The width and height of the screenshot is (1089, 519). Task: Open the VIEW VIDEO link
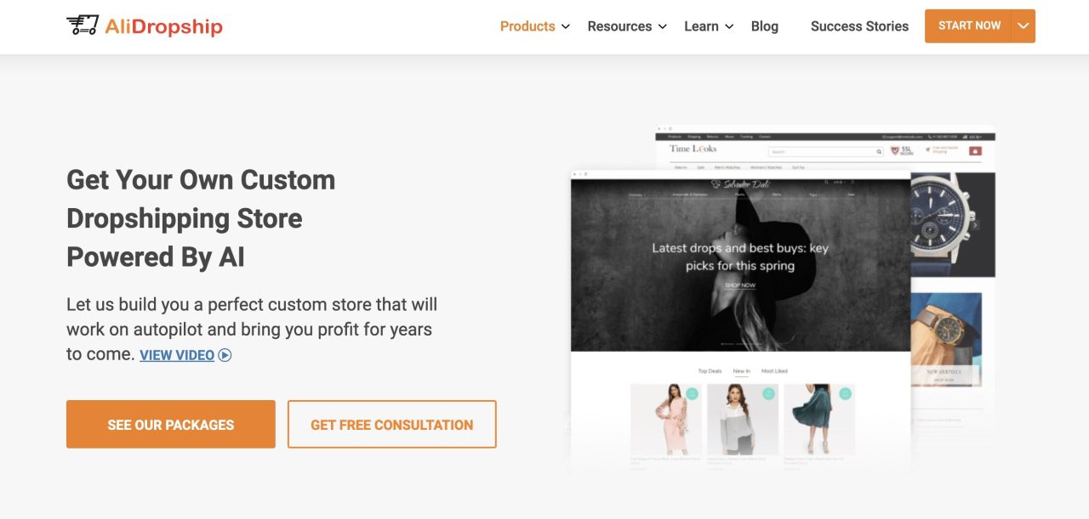coord(177,355)
